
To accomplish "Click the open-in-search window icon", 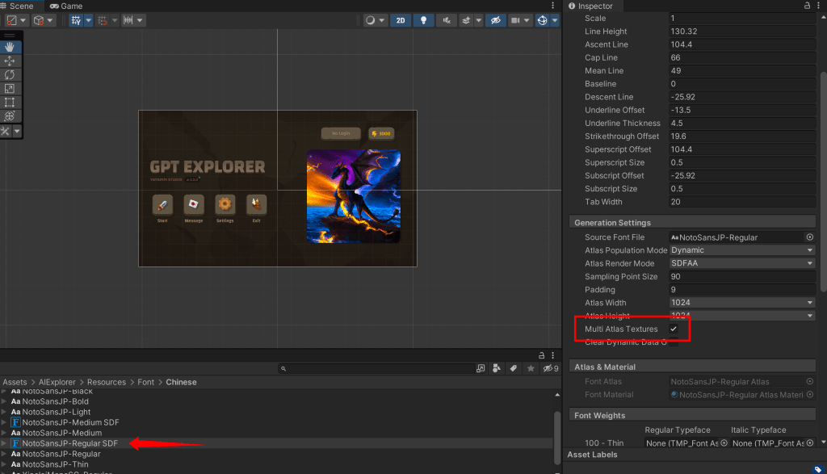I will 481,368.
